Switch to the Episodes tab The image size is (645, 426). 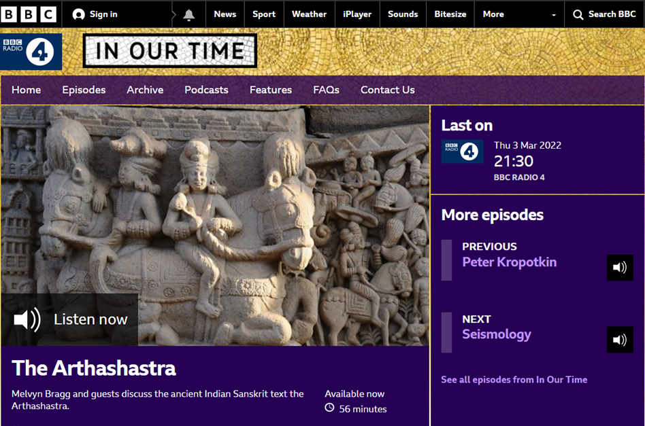(84, 90)
